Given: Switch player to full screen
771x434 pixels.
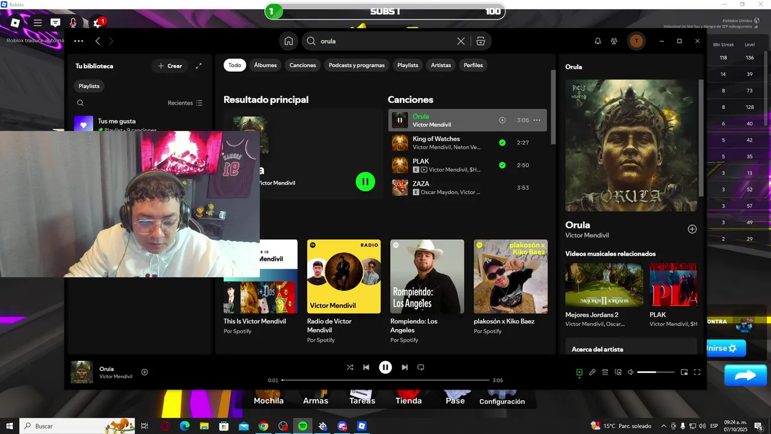Looking at the screenshot, I should [x=698, y=372].
